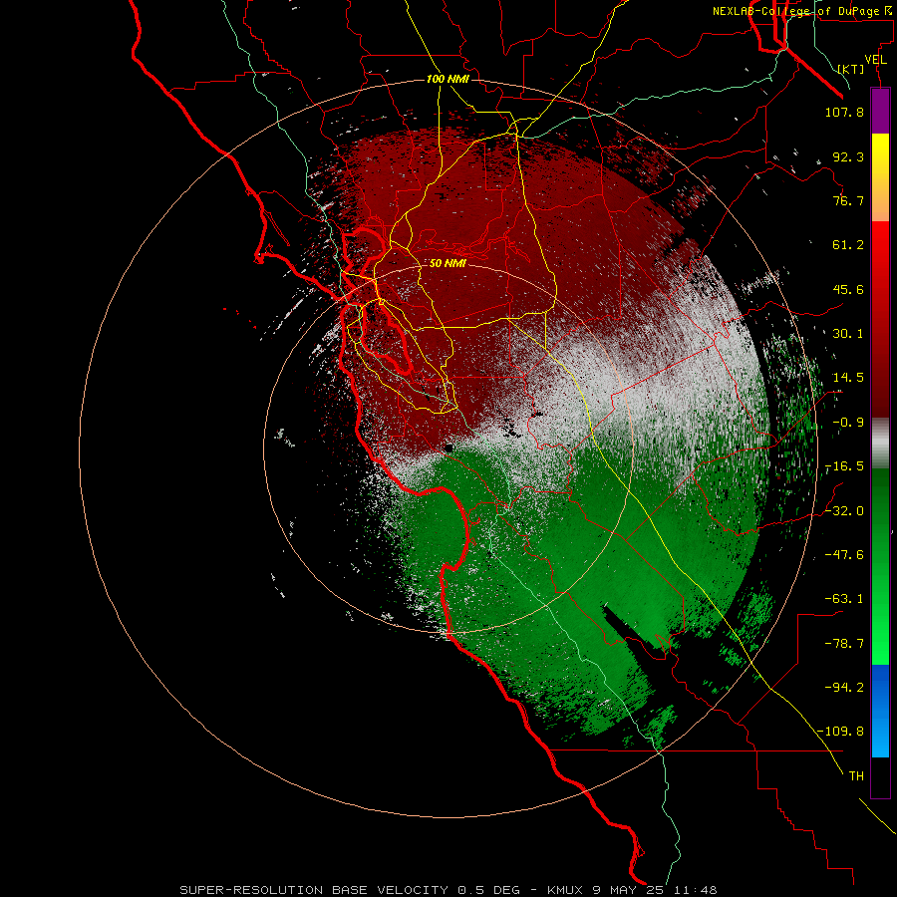897x897 pixels.
Task: Click the 50 NMI range ring label
Action: (448, 263)
